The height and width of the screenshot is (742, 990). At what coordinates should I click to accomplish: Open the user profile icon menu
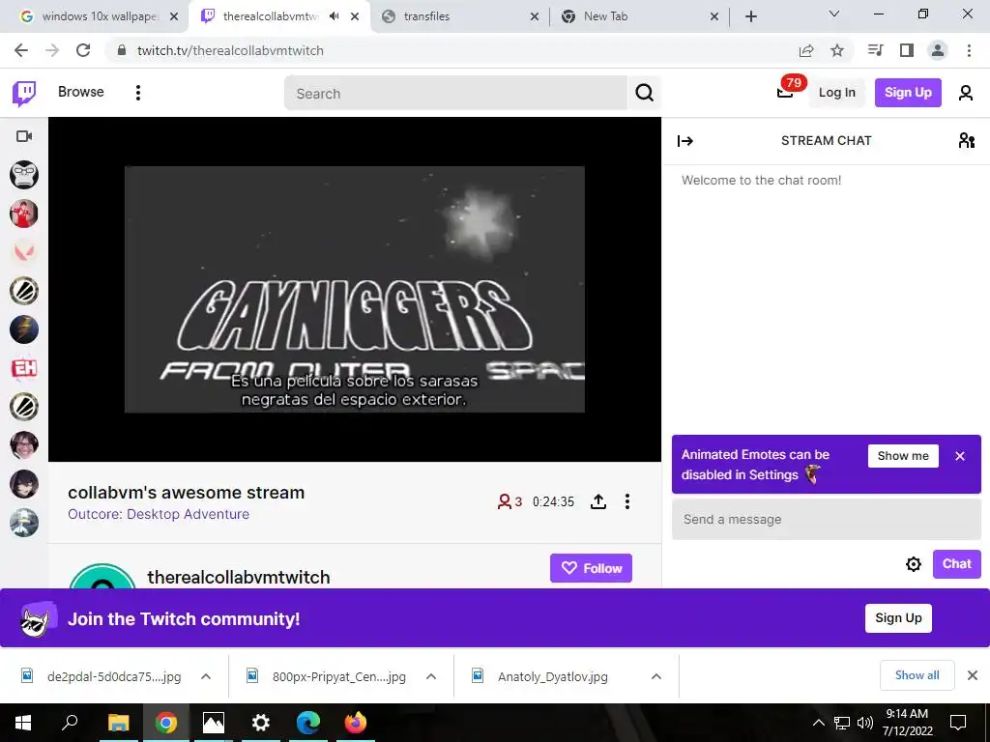[966, 93]
